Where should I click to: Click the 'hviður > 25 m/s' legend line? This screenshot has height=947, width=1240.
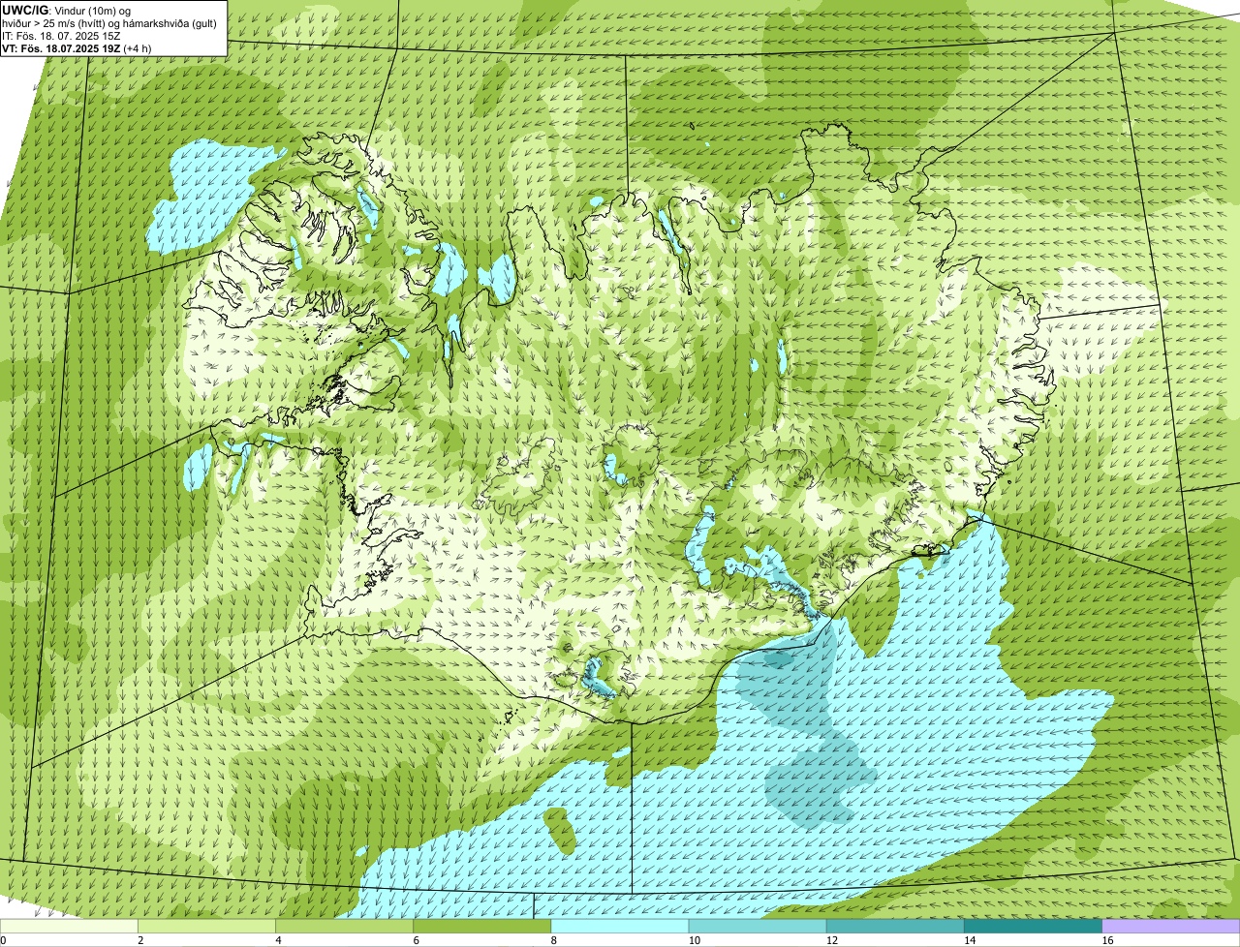(x=109, y=22)
